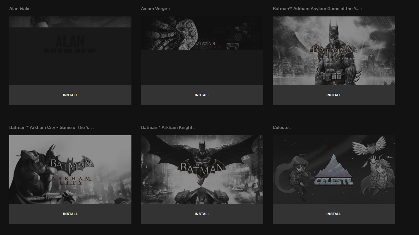The width and height of the screenshot is (419, 235).
Task: Open the Alan Wake cover image
Action: coord(70,51)
